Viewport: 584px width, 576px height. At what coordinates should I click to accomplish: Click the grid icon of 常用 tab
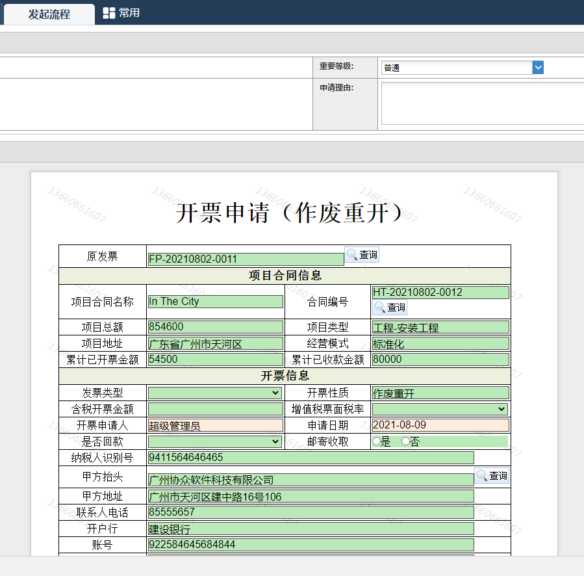[109, 13]
